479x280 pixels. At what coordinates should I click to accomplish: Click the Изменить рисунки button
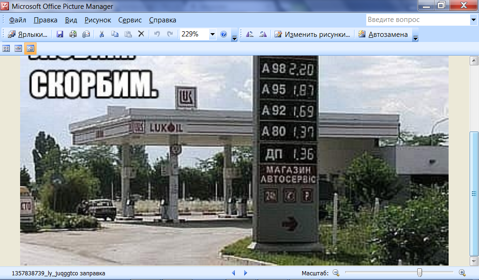(312, 34)
